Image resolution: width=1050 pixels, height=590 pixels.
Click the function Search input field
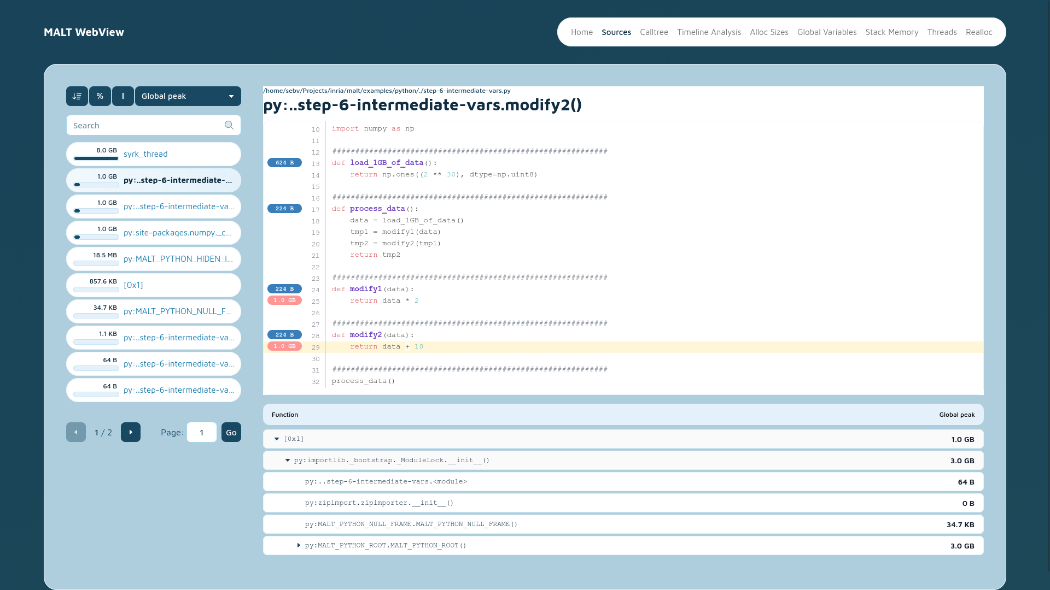[145, 125]
